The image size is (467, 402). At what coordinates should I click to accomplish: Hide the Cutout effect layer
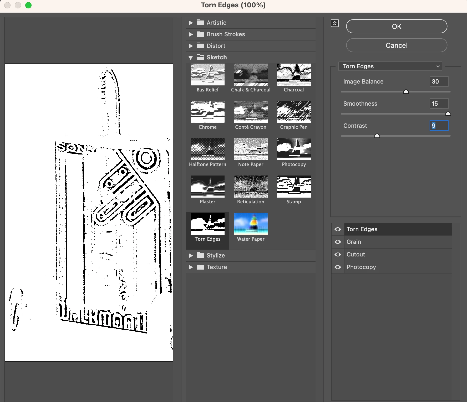click(x=338, y=255)
